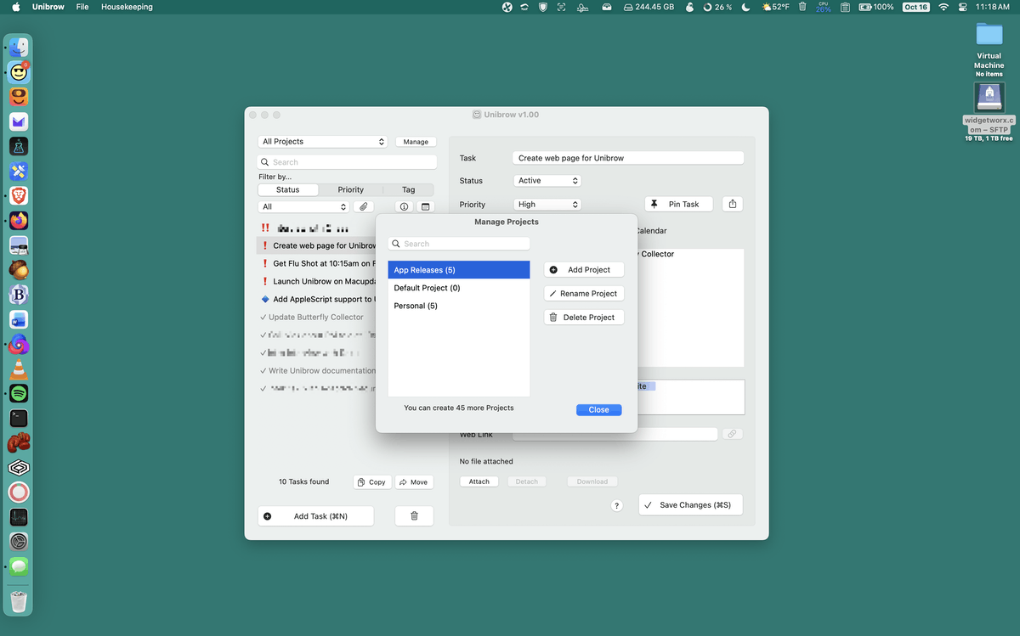Click the share icon beside Pin Task
This screenshot has width=1020, height=636.
pyautogui.click(x=733, y=204)
